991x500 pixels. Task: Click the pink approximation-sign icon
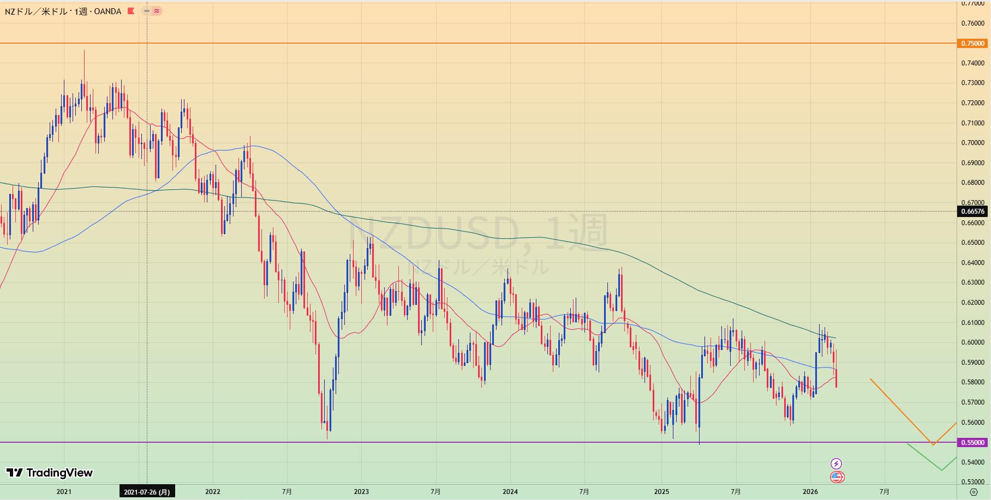[157, 11]
